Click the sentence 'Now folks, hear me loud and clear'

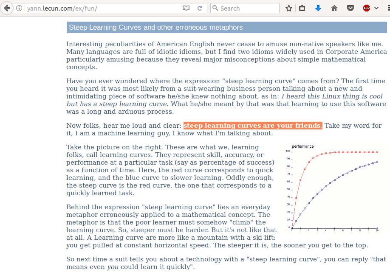pos(124,126)
